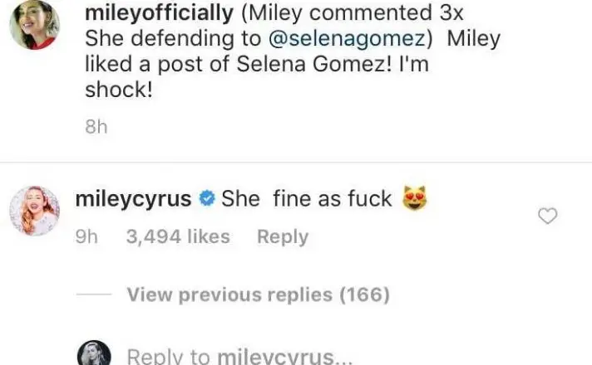Viewport: 592px width, 365px height.
Task: Expand View previous replies (166)
Action: click(x=258, y=294)
